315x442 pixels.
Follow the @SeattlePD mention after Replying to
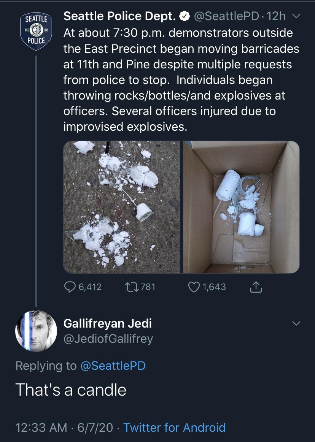click(x=113, y=366)
